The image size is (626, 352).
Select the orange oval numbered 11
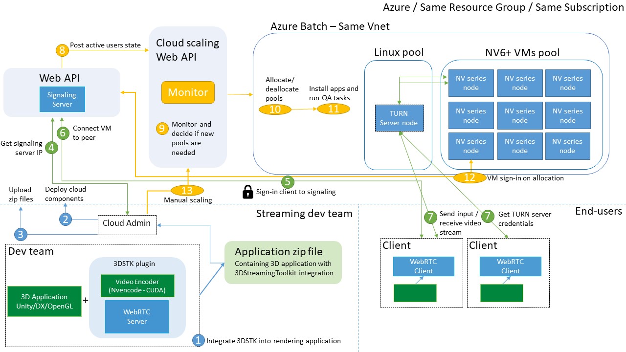point(334,109)
